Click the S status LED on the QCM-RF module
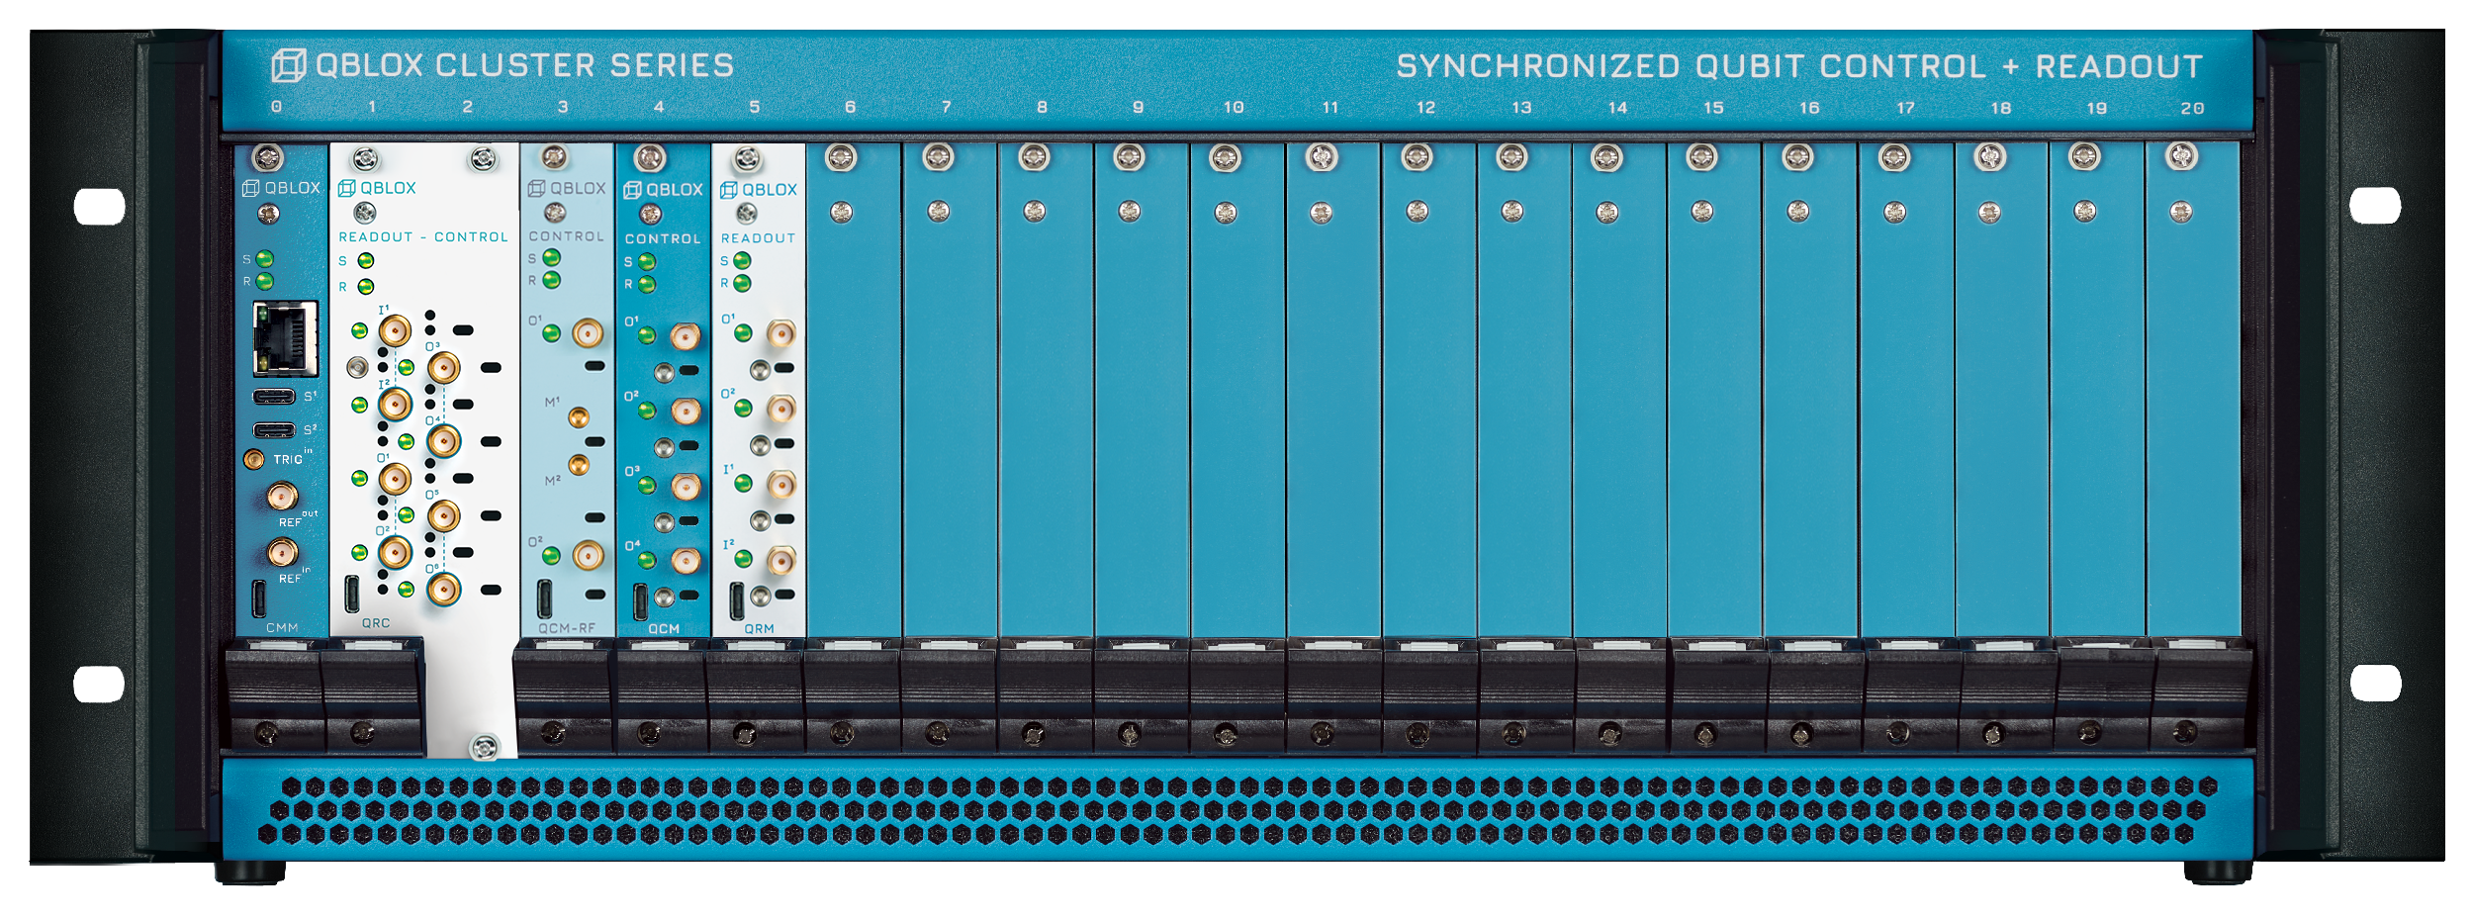 [552, 258]
